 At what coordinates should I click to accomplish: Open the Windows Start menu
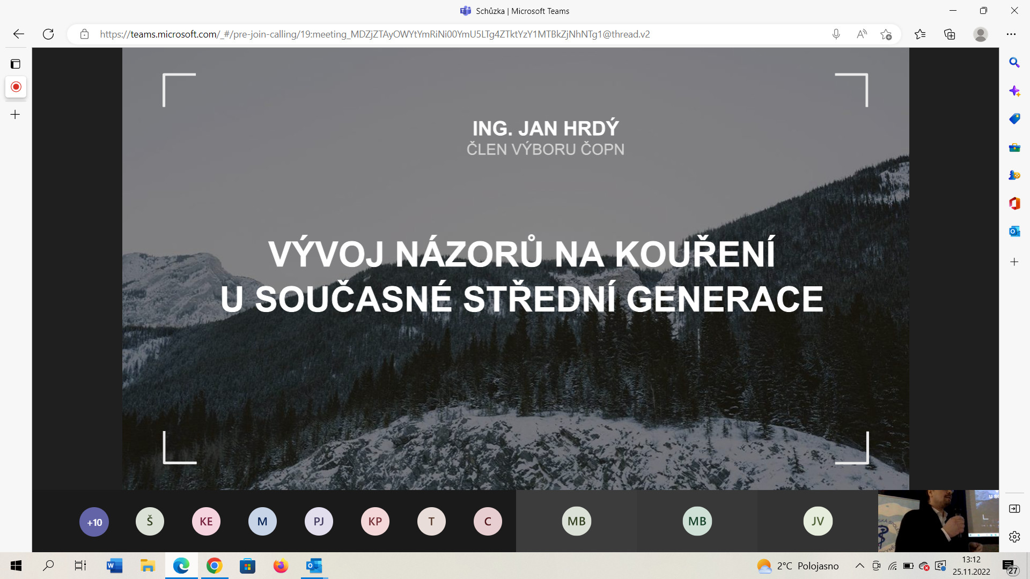[16, 566]
